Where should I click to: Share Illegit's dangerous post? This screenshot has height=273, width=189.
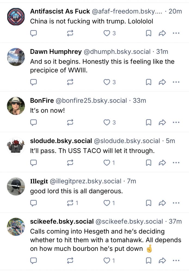[x=162, y=203]
